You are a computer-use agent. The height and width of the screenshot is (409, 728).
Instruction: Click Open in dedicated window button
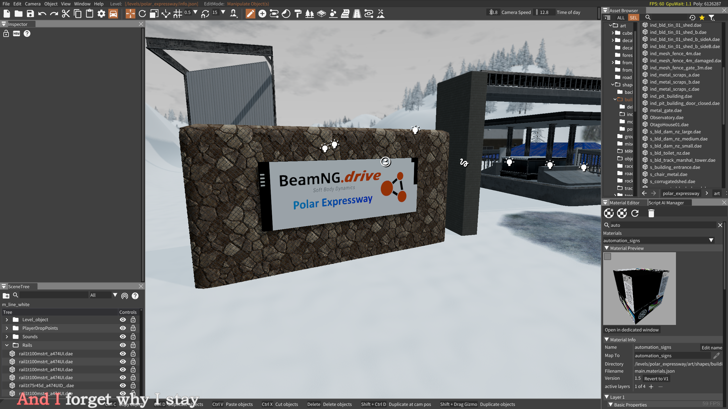pyautogui.click(x=631, y=330)
